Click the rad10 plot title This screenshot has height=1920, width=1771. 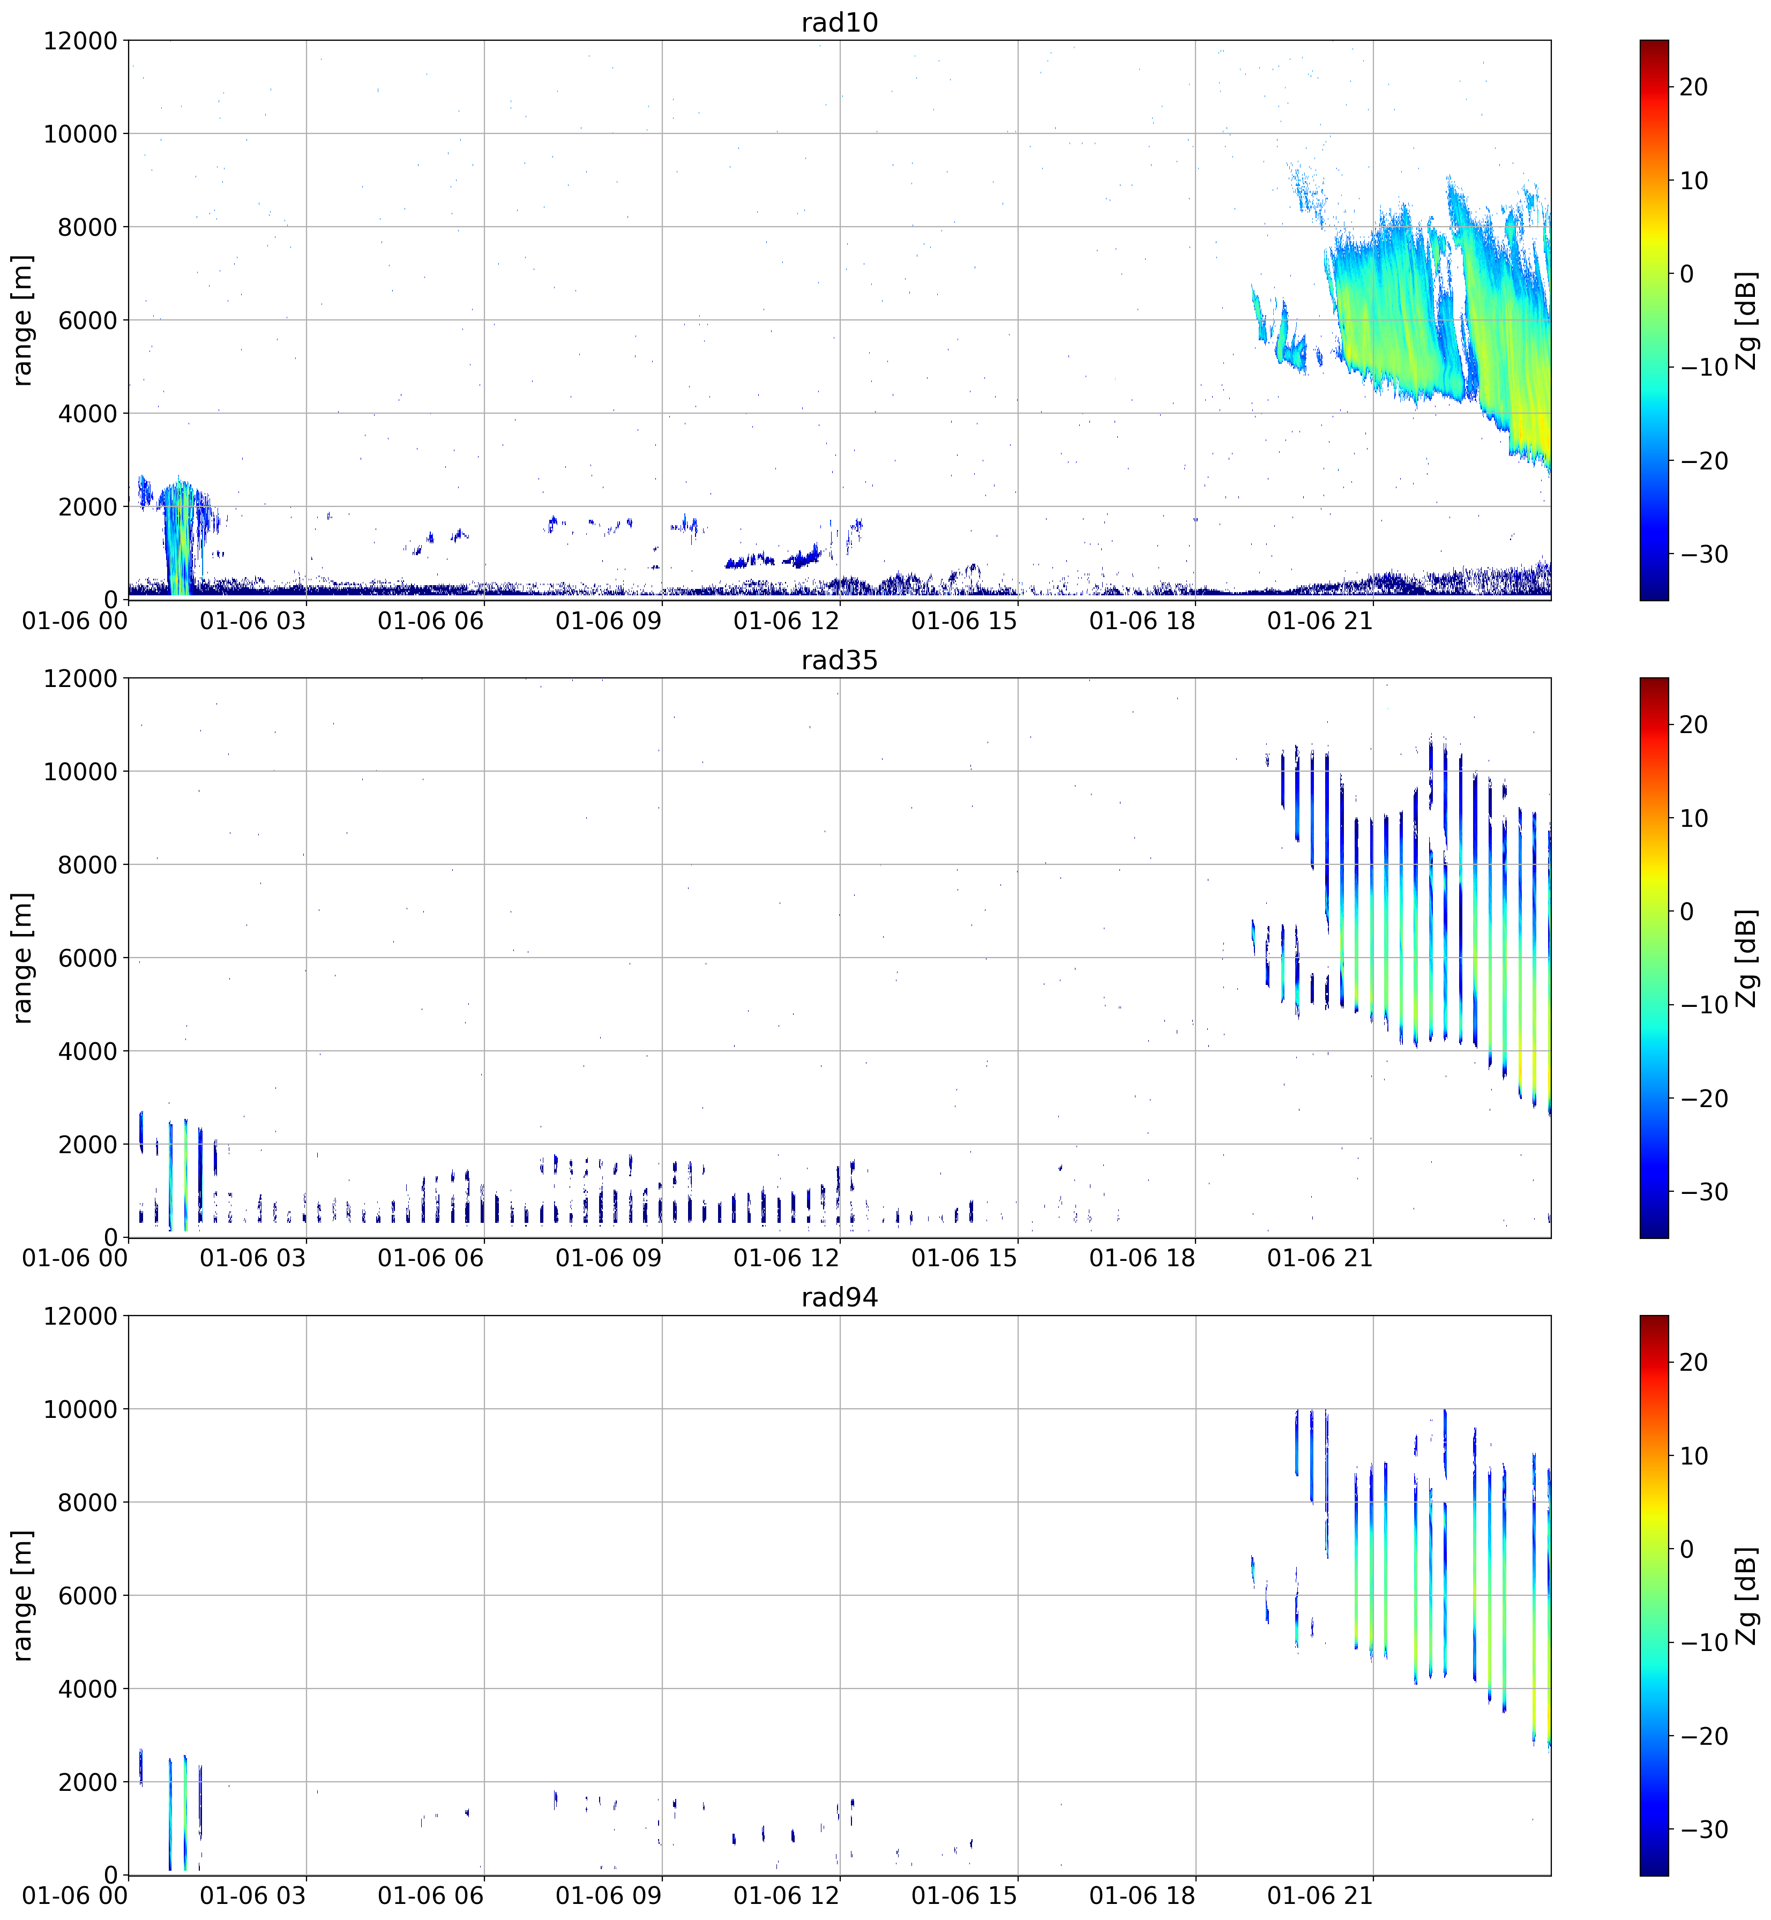click(840, 22)
